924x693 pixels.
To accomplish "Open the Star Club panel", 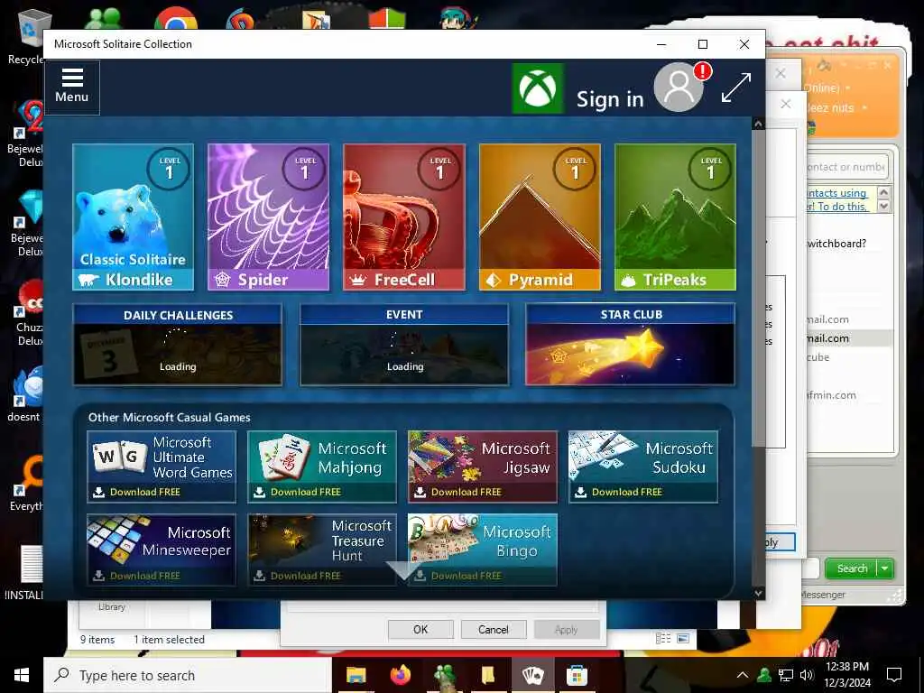I will [x=631, y=345].
